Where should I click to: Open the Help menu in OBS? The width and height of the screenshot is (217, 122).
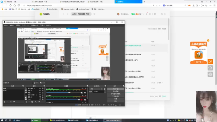[x=49, y=25]
